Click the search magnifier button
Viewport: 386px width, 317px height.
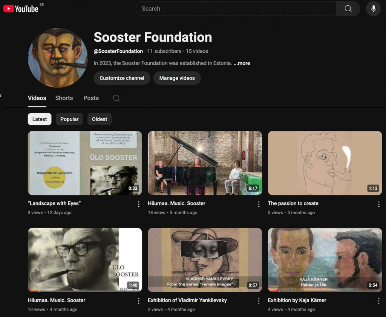(x=348, y=9)
